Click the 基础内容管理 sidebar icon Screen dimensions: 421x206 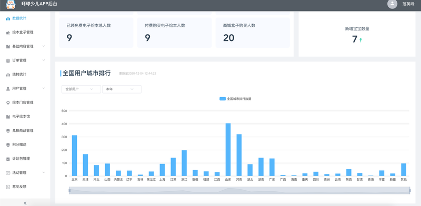8,46
